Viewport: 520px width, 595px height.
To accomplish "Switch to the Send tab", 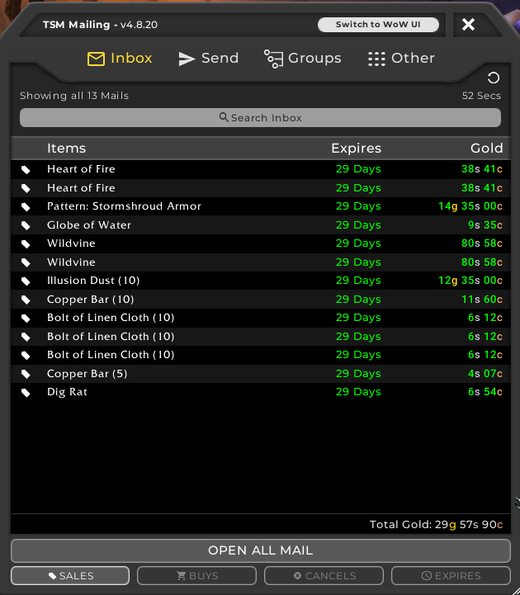I will (x=209, y=59).
